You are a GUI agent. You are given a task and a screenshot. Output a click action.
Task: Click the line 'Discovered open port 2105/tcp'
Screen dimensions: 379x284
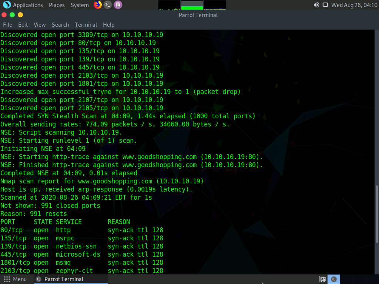coord(82,108)
